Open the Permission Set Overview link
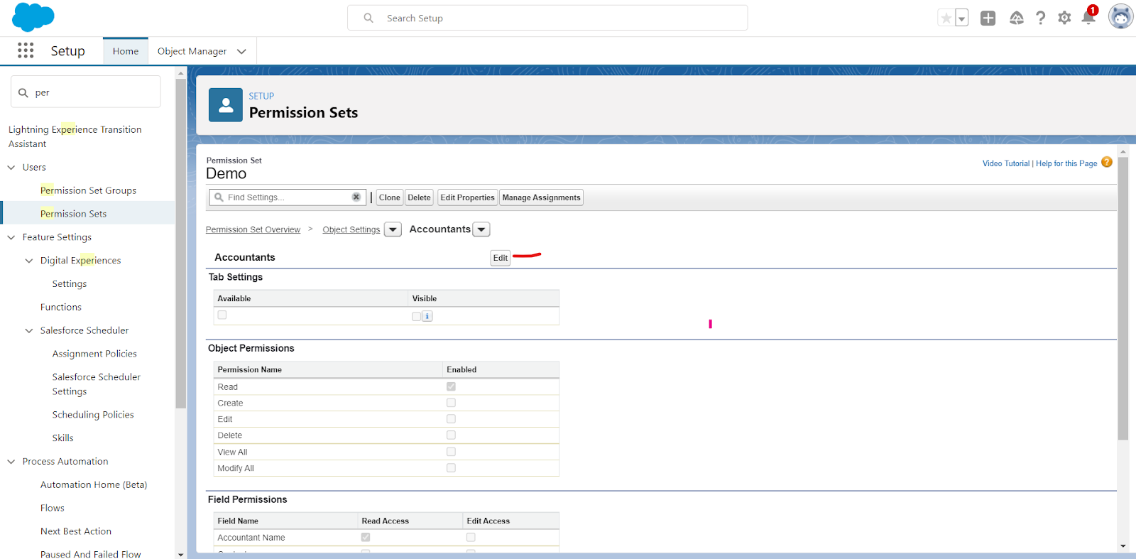Screen dimensions: 1136x559 (253, 229)
